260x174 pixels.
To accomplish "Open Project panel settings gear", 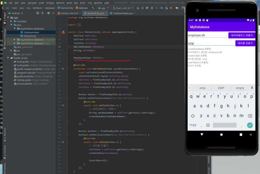I will click(x=48, y=13).
